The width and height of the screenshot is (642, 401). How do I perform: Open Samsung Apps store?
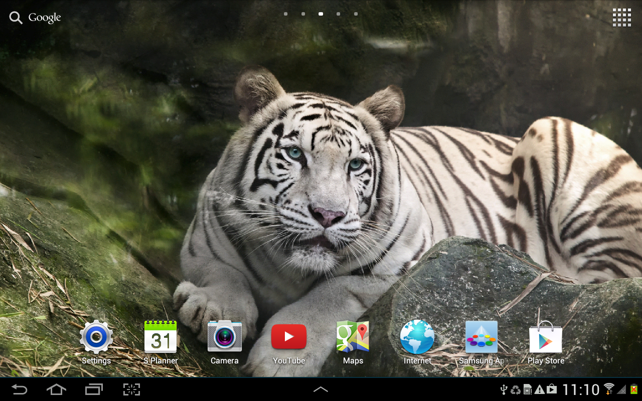(481, 336)
